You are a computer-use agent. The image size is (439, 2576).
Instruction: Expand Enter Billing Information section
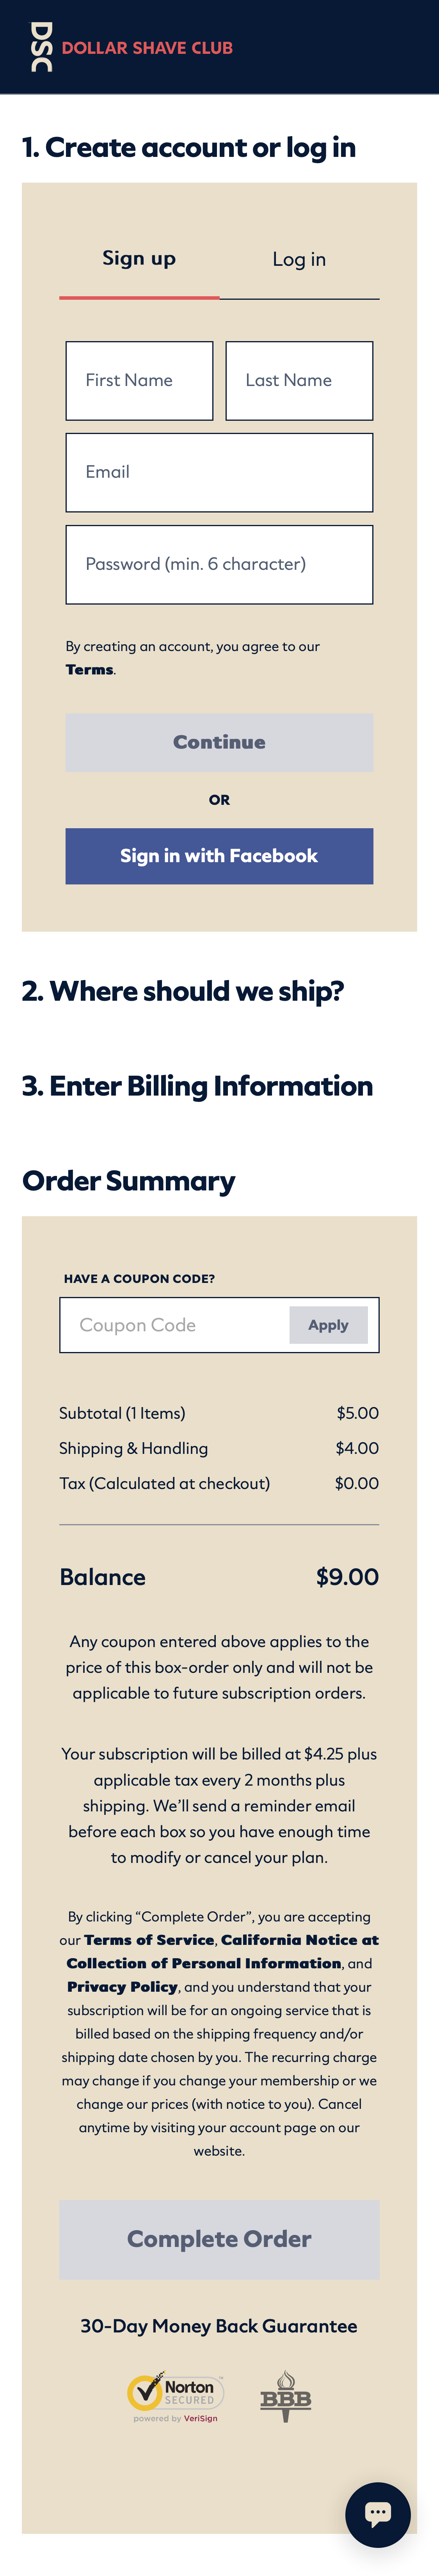197,1086
